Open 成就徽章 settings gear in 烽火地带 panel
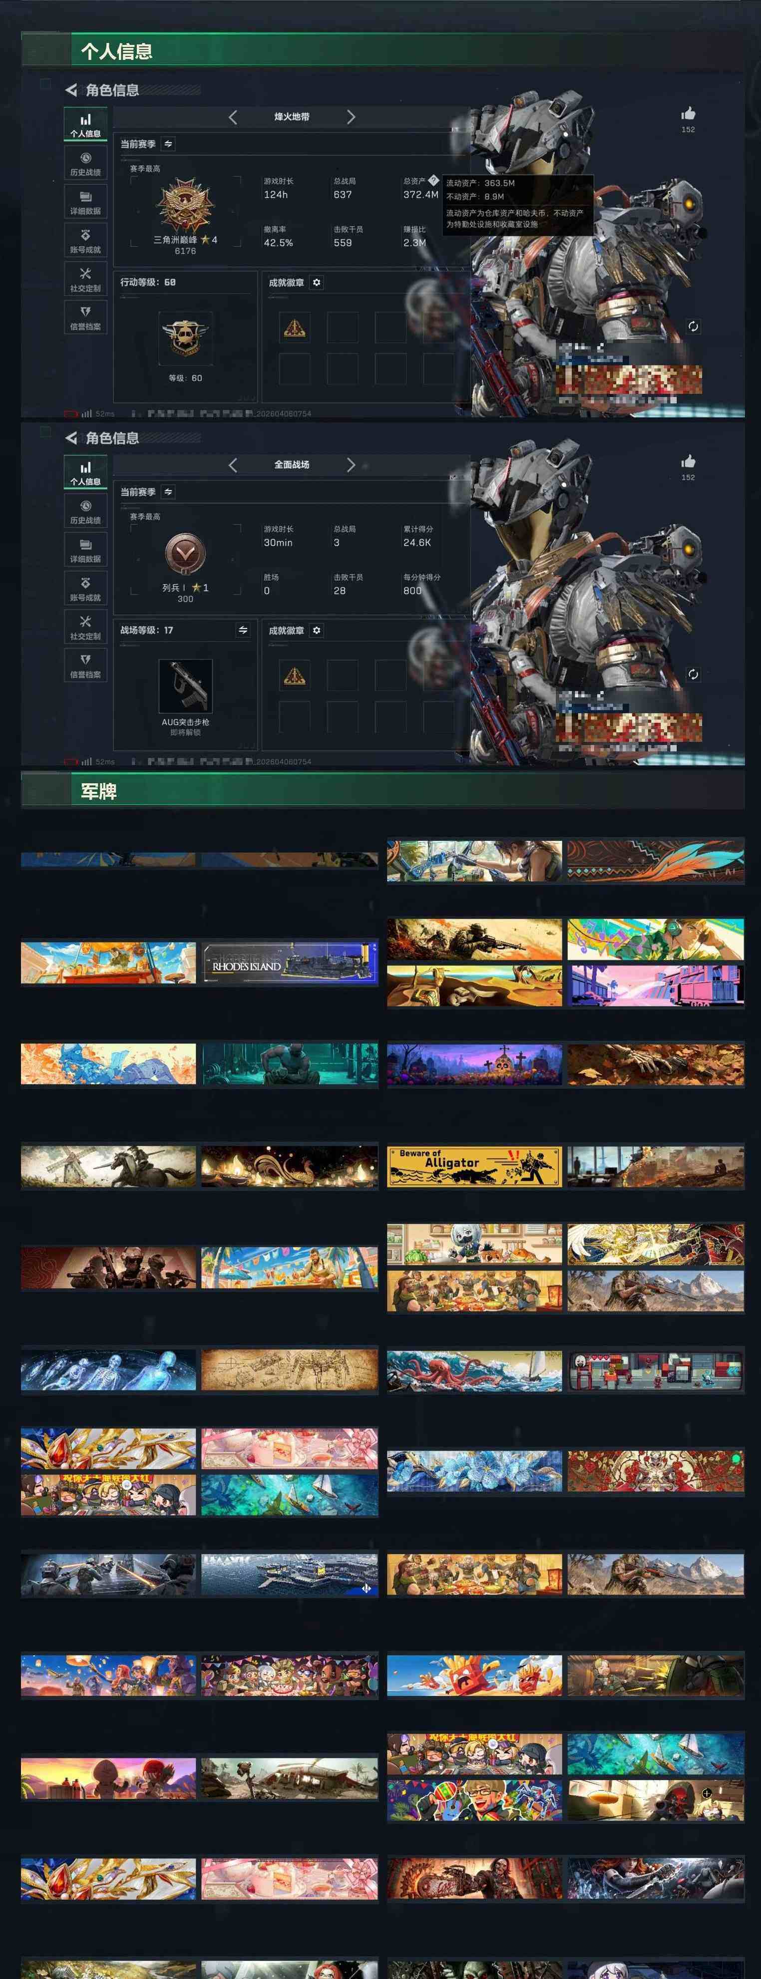This screenshot has height=1979, width=761. tap(317, 283)
